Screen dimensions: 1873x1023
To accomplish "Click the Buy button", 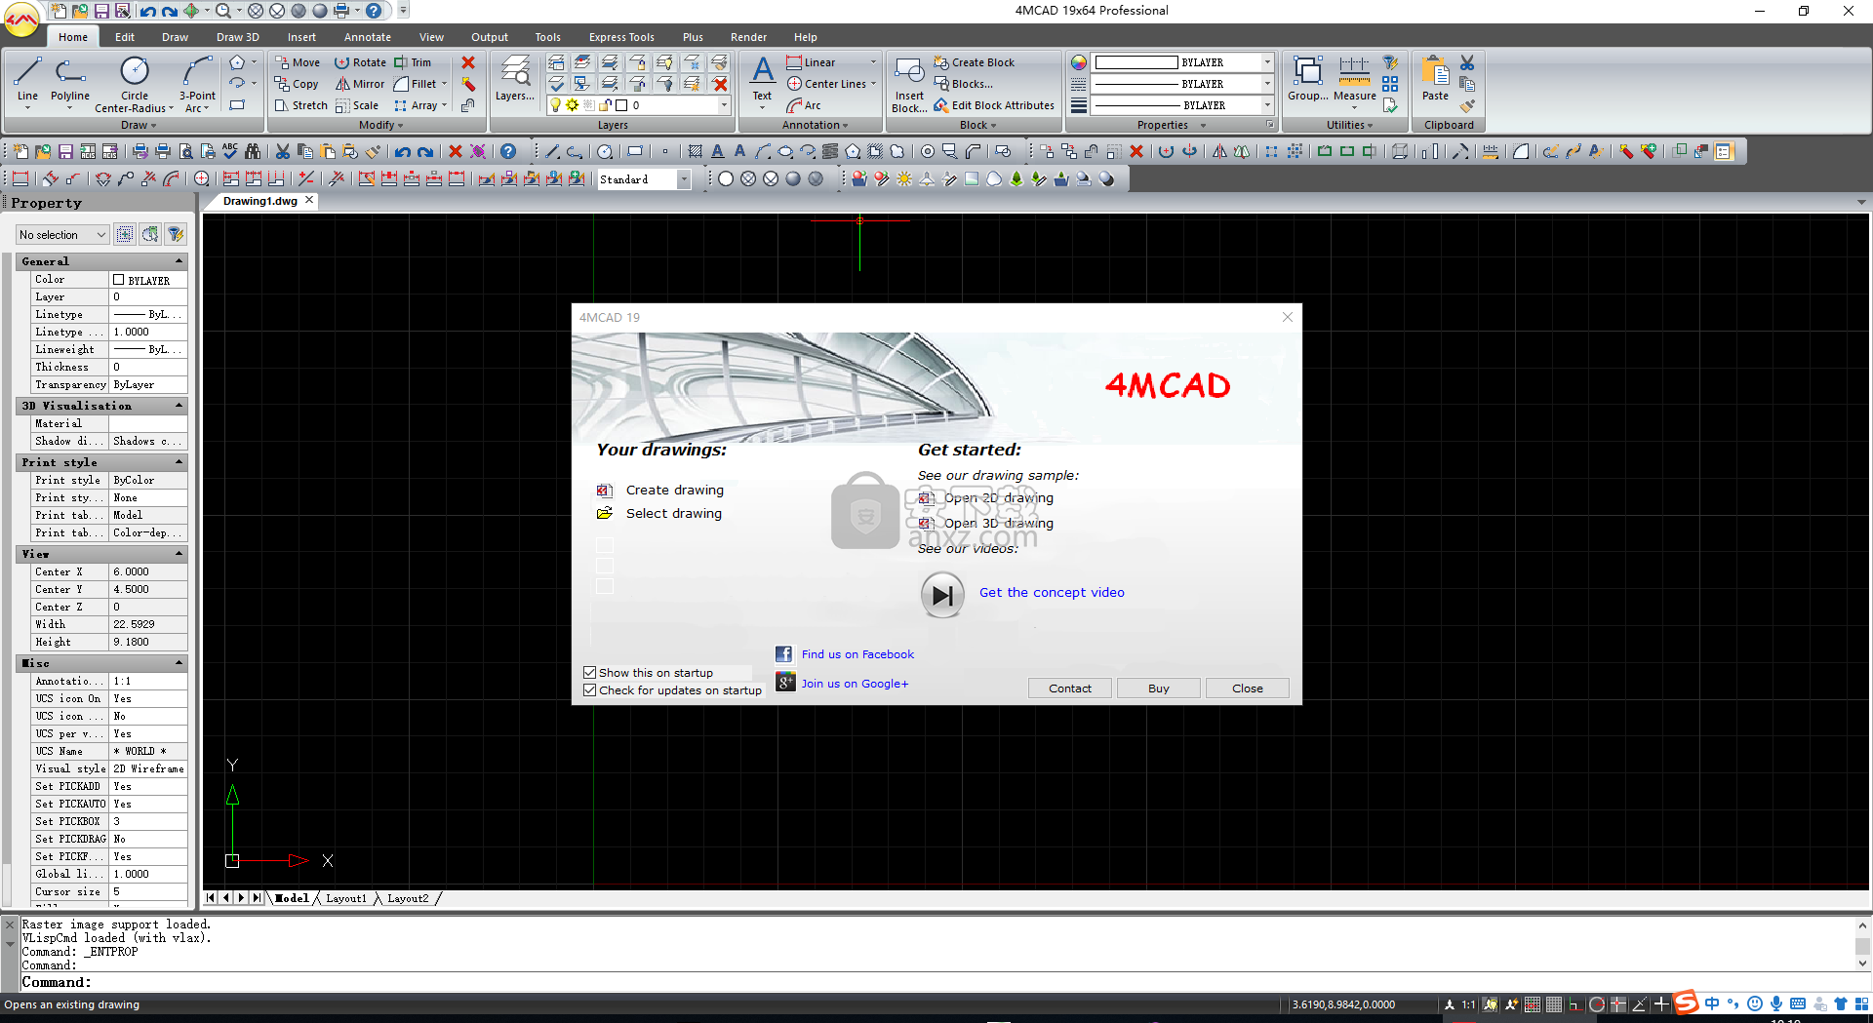I will pos(1159,689).
